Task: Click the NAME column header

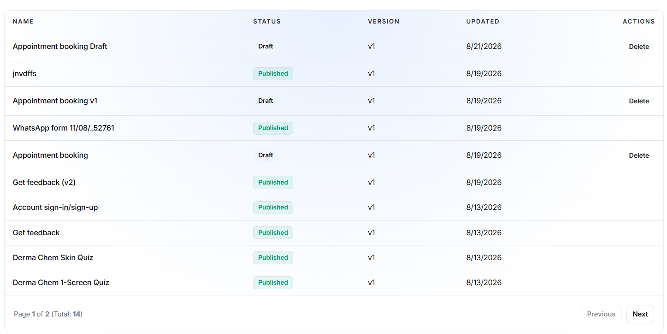Action: click(23, 21)
